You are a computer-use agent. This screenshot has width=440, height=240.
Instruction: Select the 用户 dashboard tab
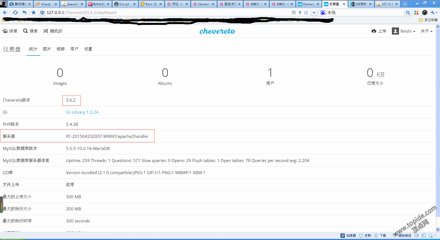(75, 49)
